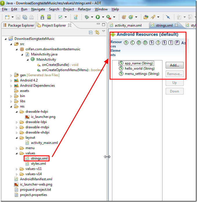Click the Save All toolbar icon

25,17
